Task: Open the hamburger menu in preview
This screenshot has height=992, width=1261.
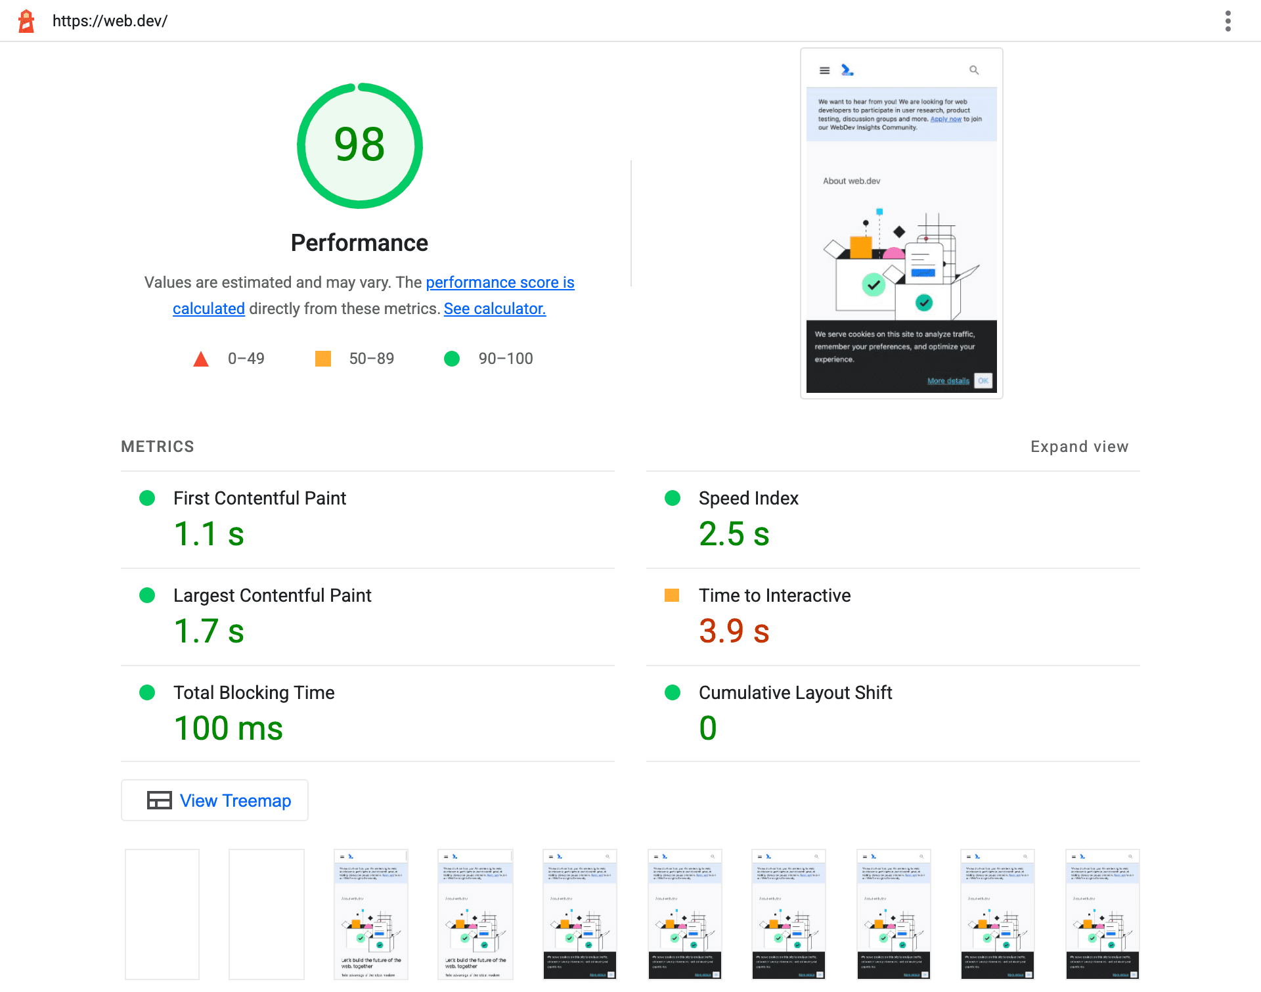Action: click(824, 70)
